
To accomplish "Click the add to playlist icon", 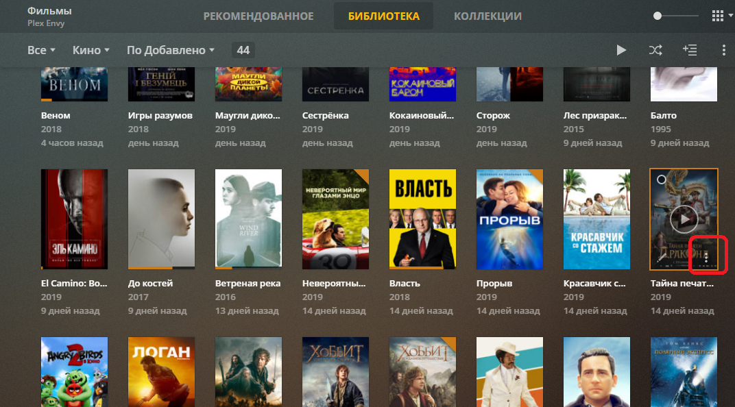I will pyautogui.click(x=690, y=50).
